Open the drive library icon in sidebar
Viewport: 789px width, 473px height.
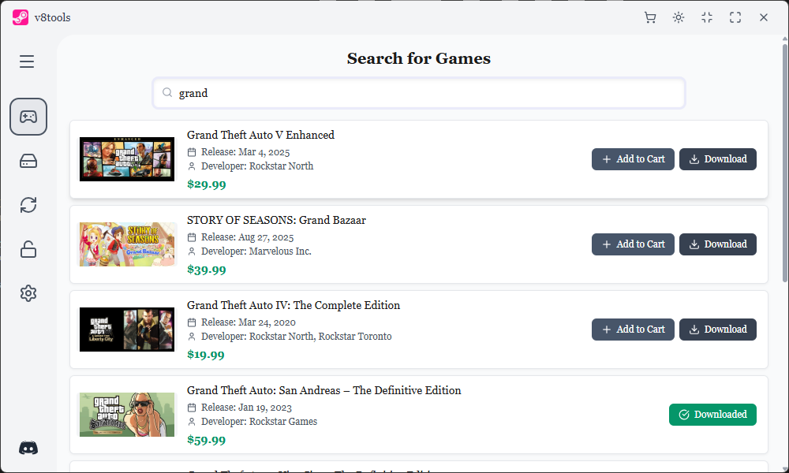pos(28,160)
